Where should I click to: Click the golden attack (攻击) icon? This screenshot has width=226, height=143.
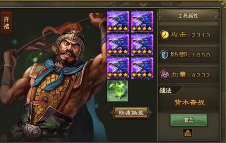tap(165, 35)
